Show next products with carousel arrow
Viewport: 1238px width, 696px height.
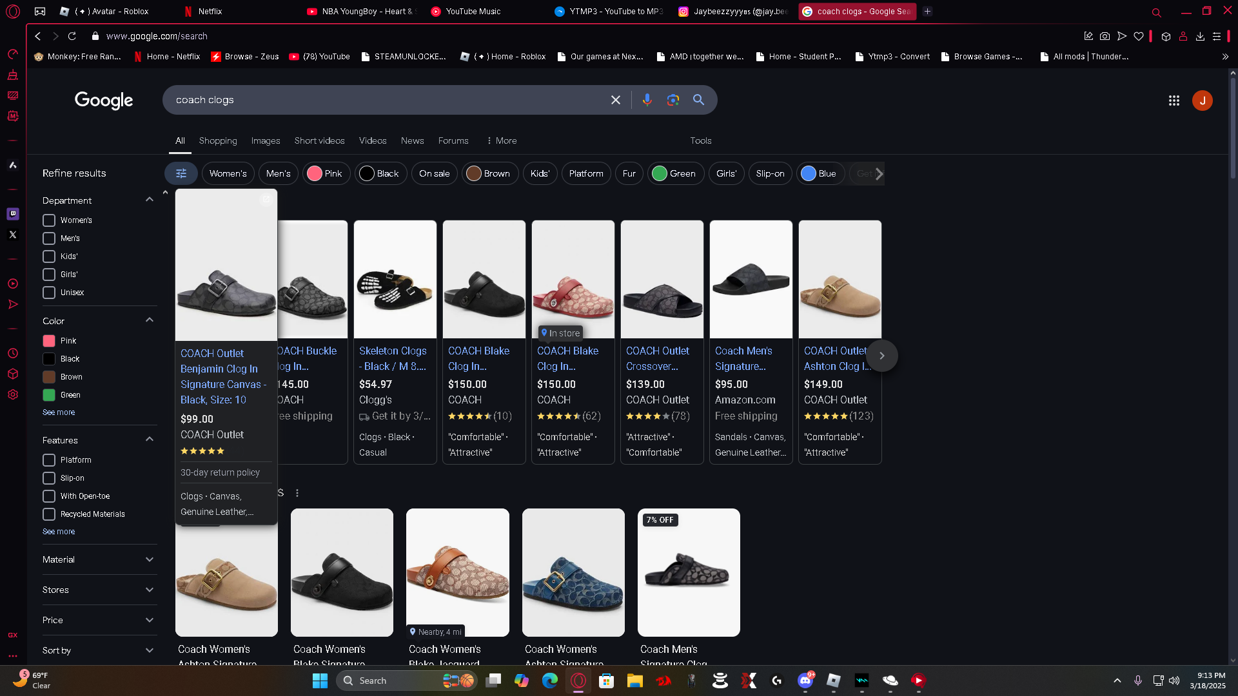882,356
